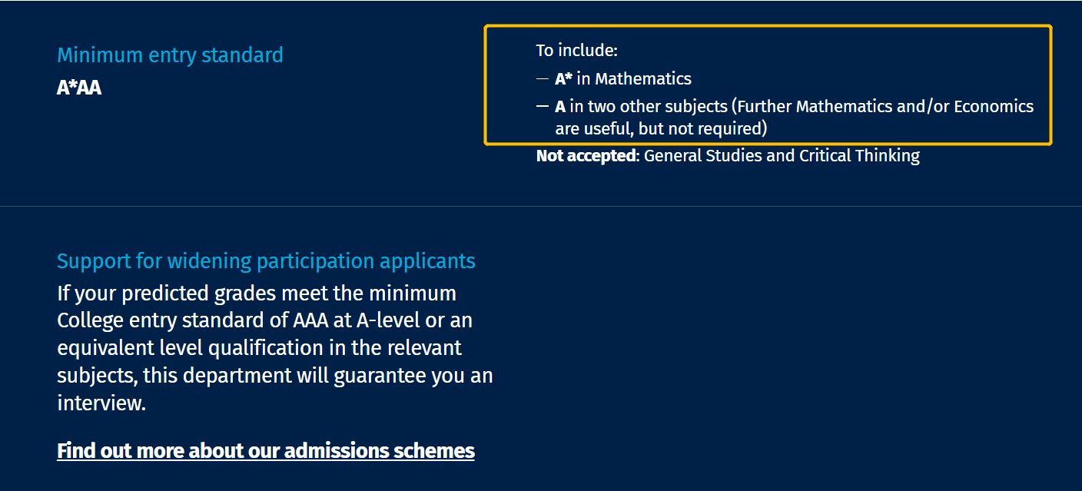Click 'Support for widening participation applicants' heading

pos(266,261)
